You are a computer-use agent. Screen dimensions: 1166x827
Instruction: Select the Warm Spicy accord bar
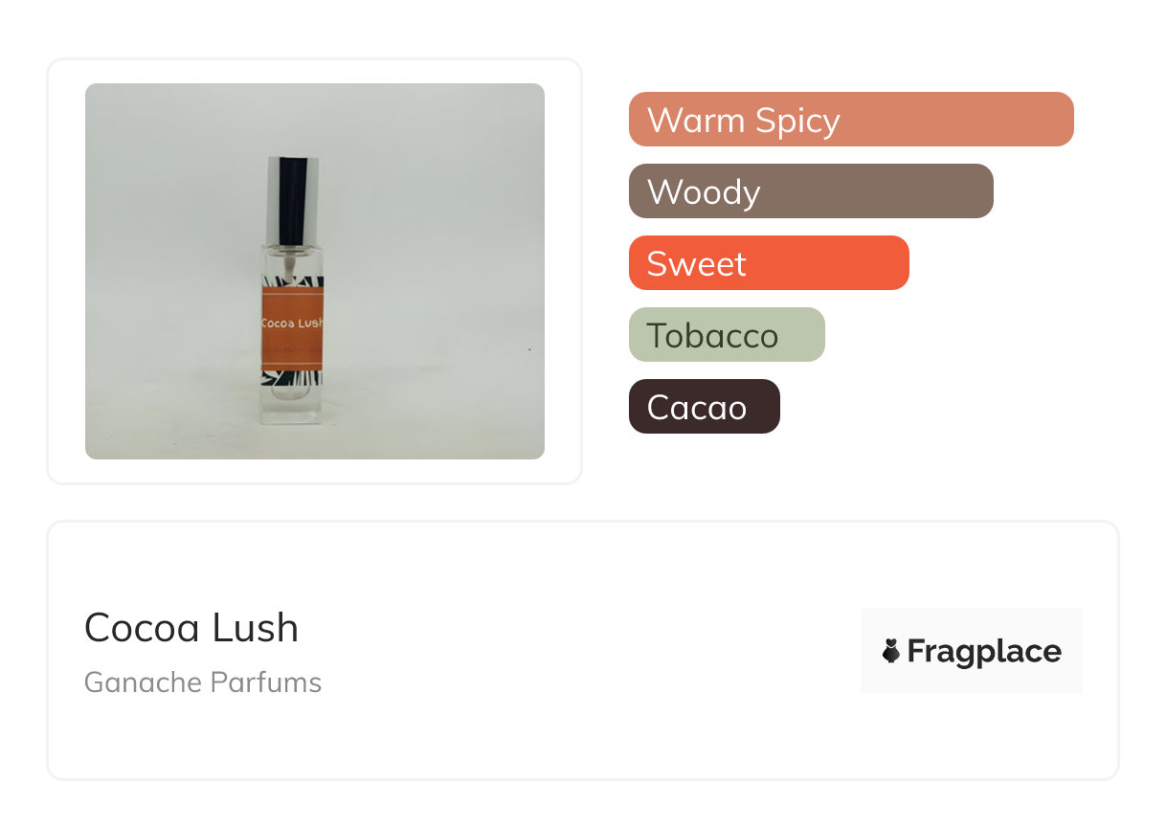coord(957,120)
